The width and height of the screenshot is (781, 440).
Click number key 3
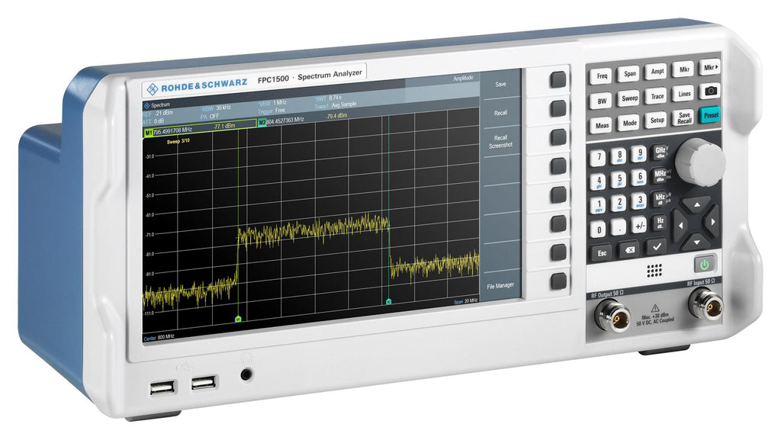tap(640, 201)
